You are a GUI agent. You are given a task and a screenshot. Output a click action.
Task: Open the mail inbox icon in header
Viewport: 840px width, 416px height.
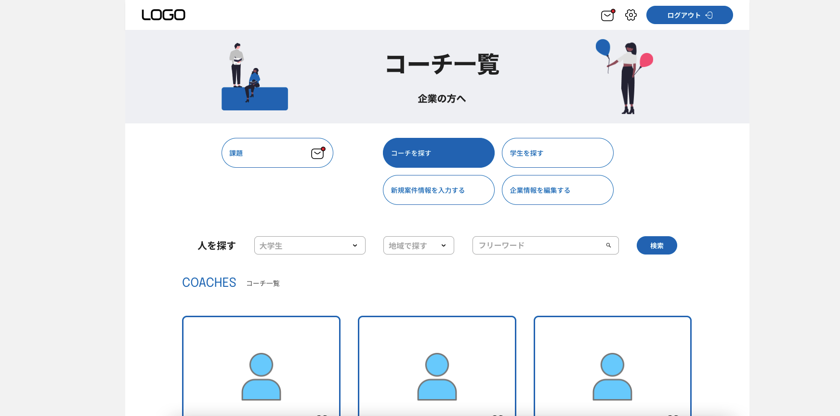pyautogui.click(x=608, y=15)
